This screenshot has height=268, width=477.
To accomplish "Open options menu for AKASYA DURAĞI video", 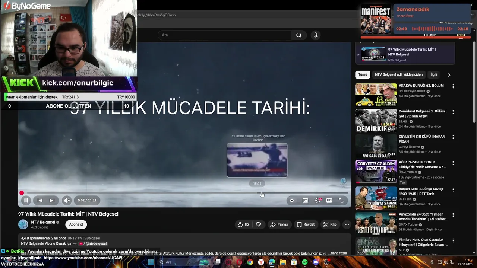I will (x=453, y=86).
